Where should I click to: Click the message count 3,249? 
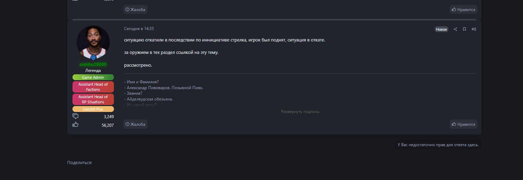click(x=109, y=117)
